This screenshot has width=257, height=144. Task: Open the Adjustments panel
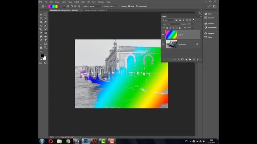tap(210, 28)
